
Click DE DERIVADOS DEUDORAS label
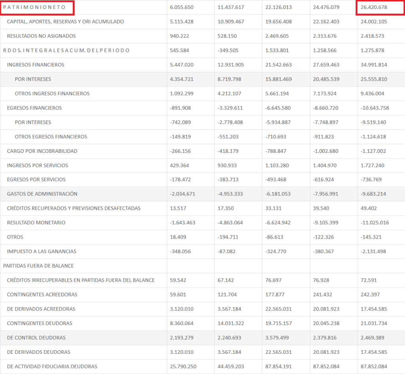38,352
